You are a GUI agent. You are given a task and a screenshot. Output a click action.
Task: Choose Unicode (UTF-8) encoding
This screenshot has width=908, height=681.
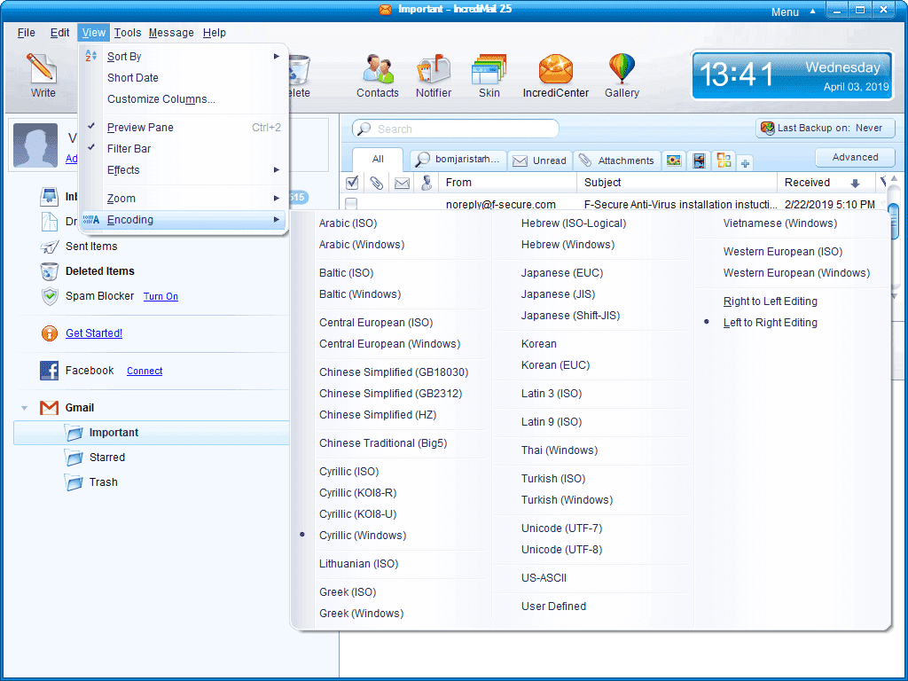click(x=561, y=550)
